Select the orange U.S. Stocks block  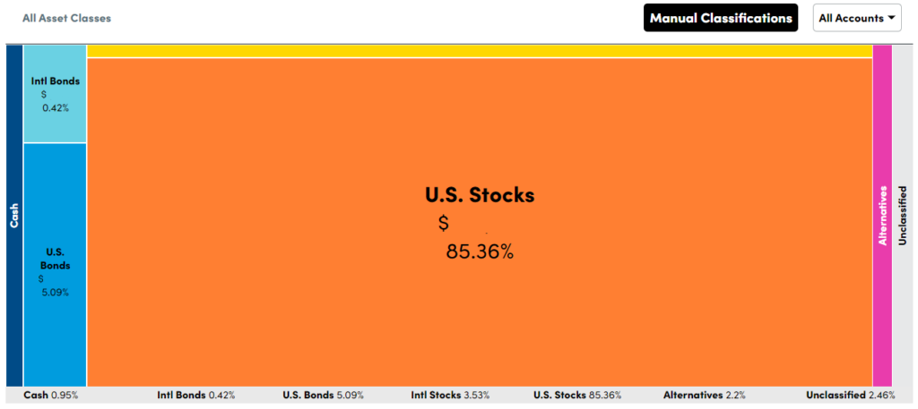(480, 222)
